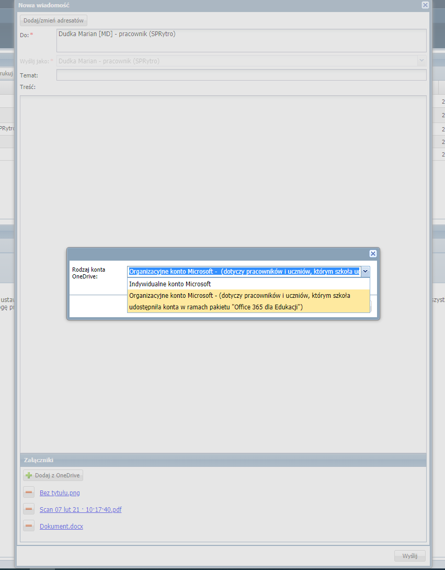Screen dimensions: 445x570
Task: Expand the Rodzaj konta OneDrive dropdown arrow
Action: [365, 271]
